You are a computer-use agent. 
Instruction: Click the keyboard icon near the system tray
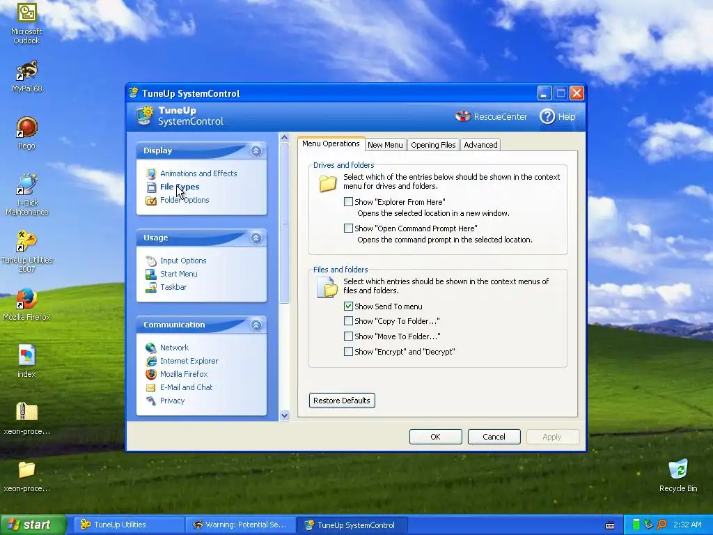610,525
